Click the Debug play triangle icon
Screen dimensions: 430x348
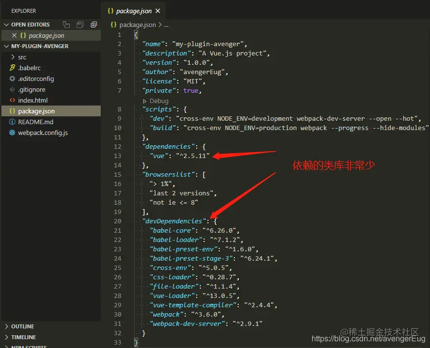tap(145, 101)
